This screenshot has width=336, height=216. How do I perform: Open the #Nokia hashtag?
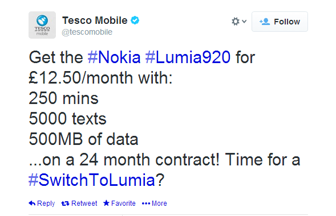coord(114,57)
